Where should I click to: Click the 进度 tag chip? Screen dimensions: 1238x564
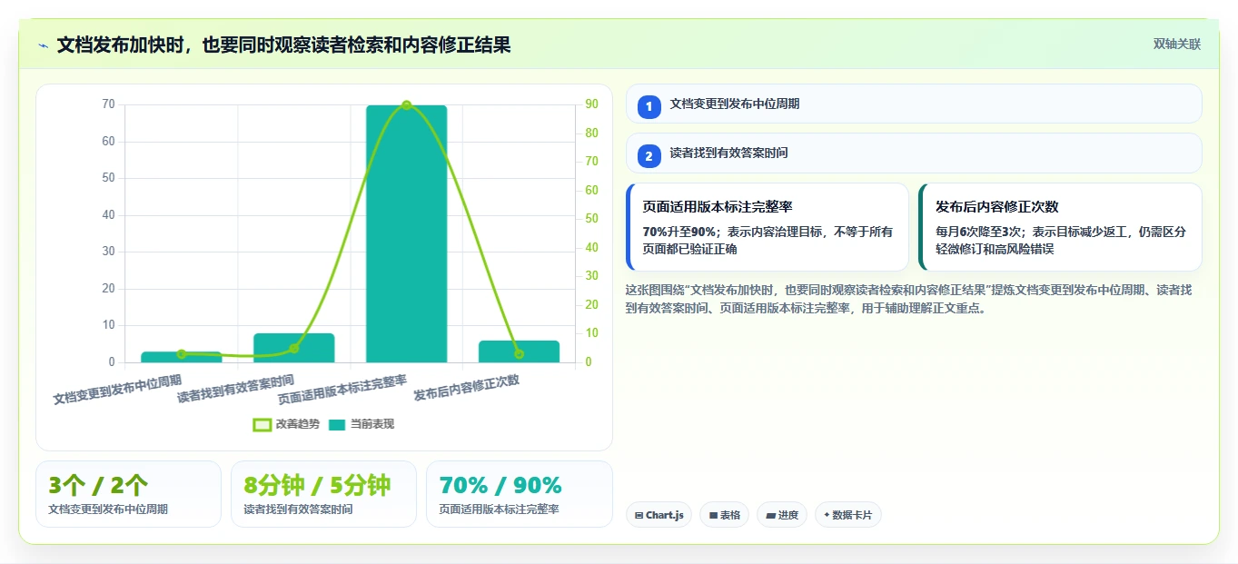(x=782, y=515)
